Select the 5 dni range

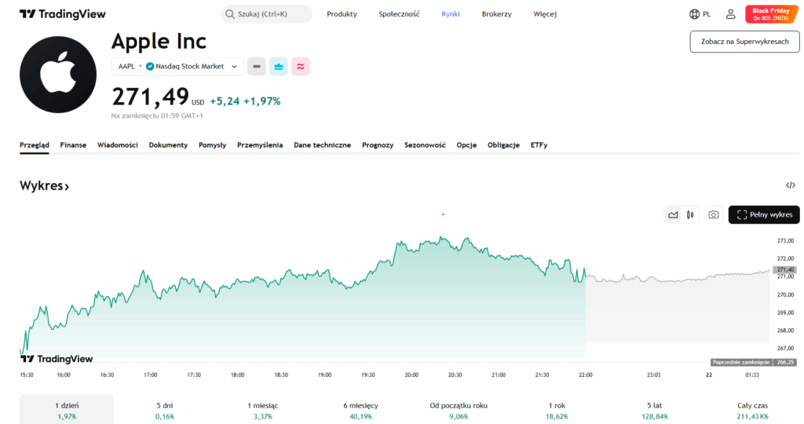pos(165,410)
